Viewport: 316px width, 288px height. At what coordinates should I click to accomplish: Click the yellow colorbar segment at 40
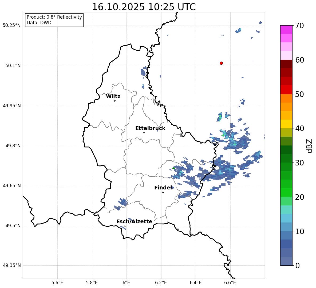point(286,124)
